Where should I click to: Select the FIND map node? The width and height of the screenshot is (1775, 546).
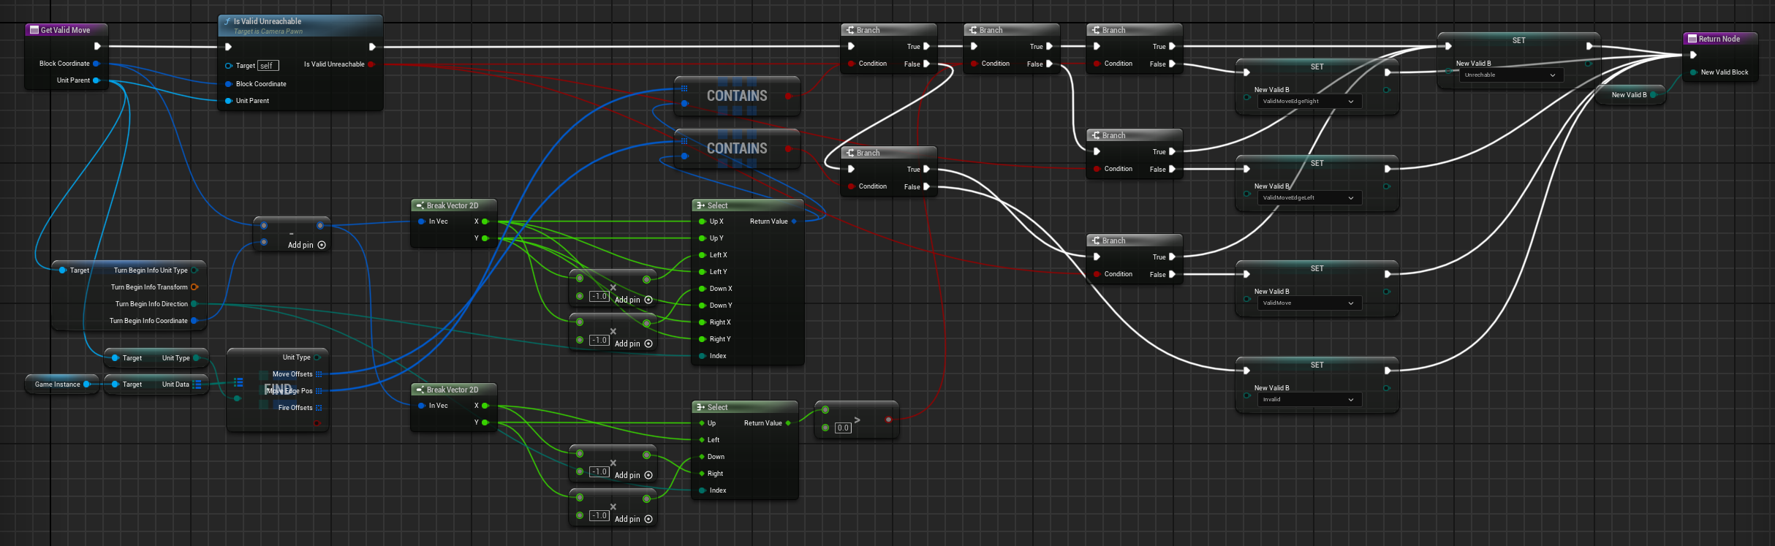coord(277,390)
